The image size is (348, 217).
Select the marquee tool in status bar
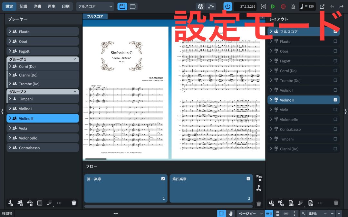(x=221, y=213)
